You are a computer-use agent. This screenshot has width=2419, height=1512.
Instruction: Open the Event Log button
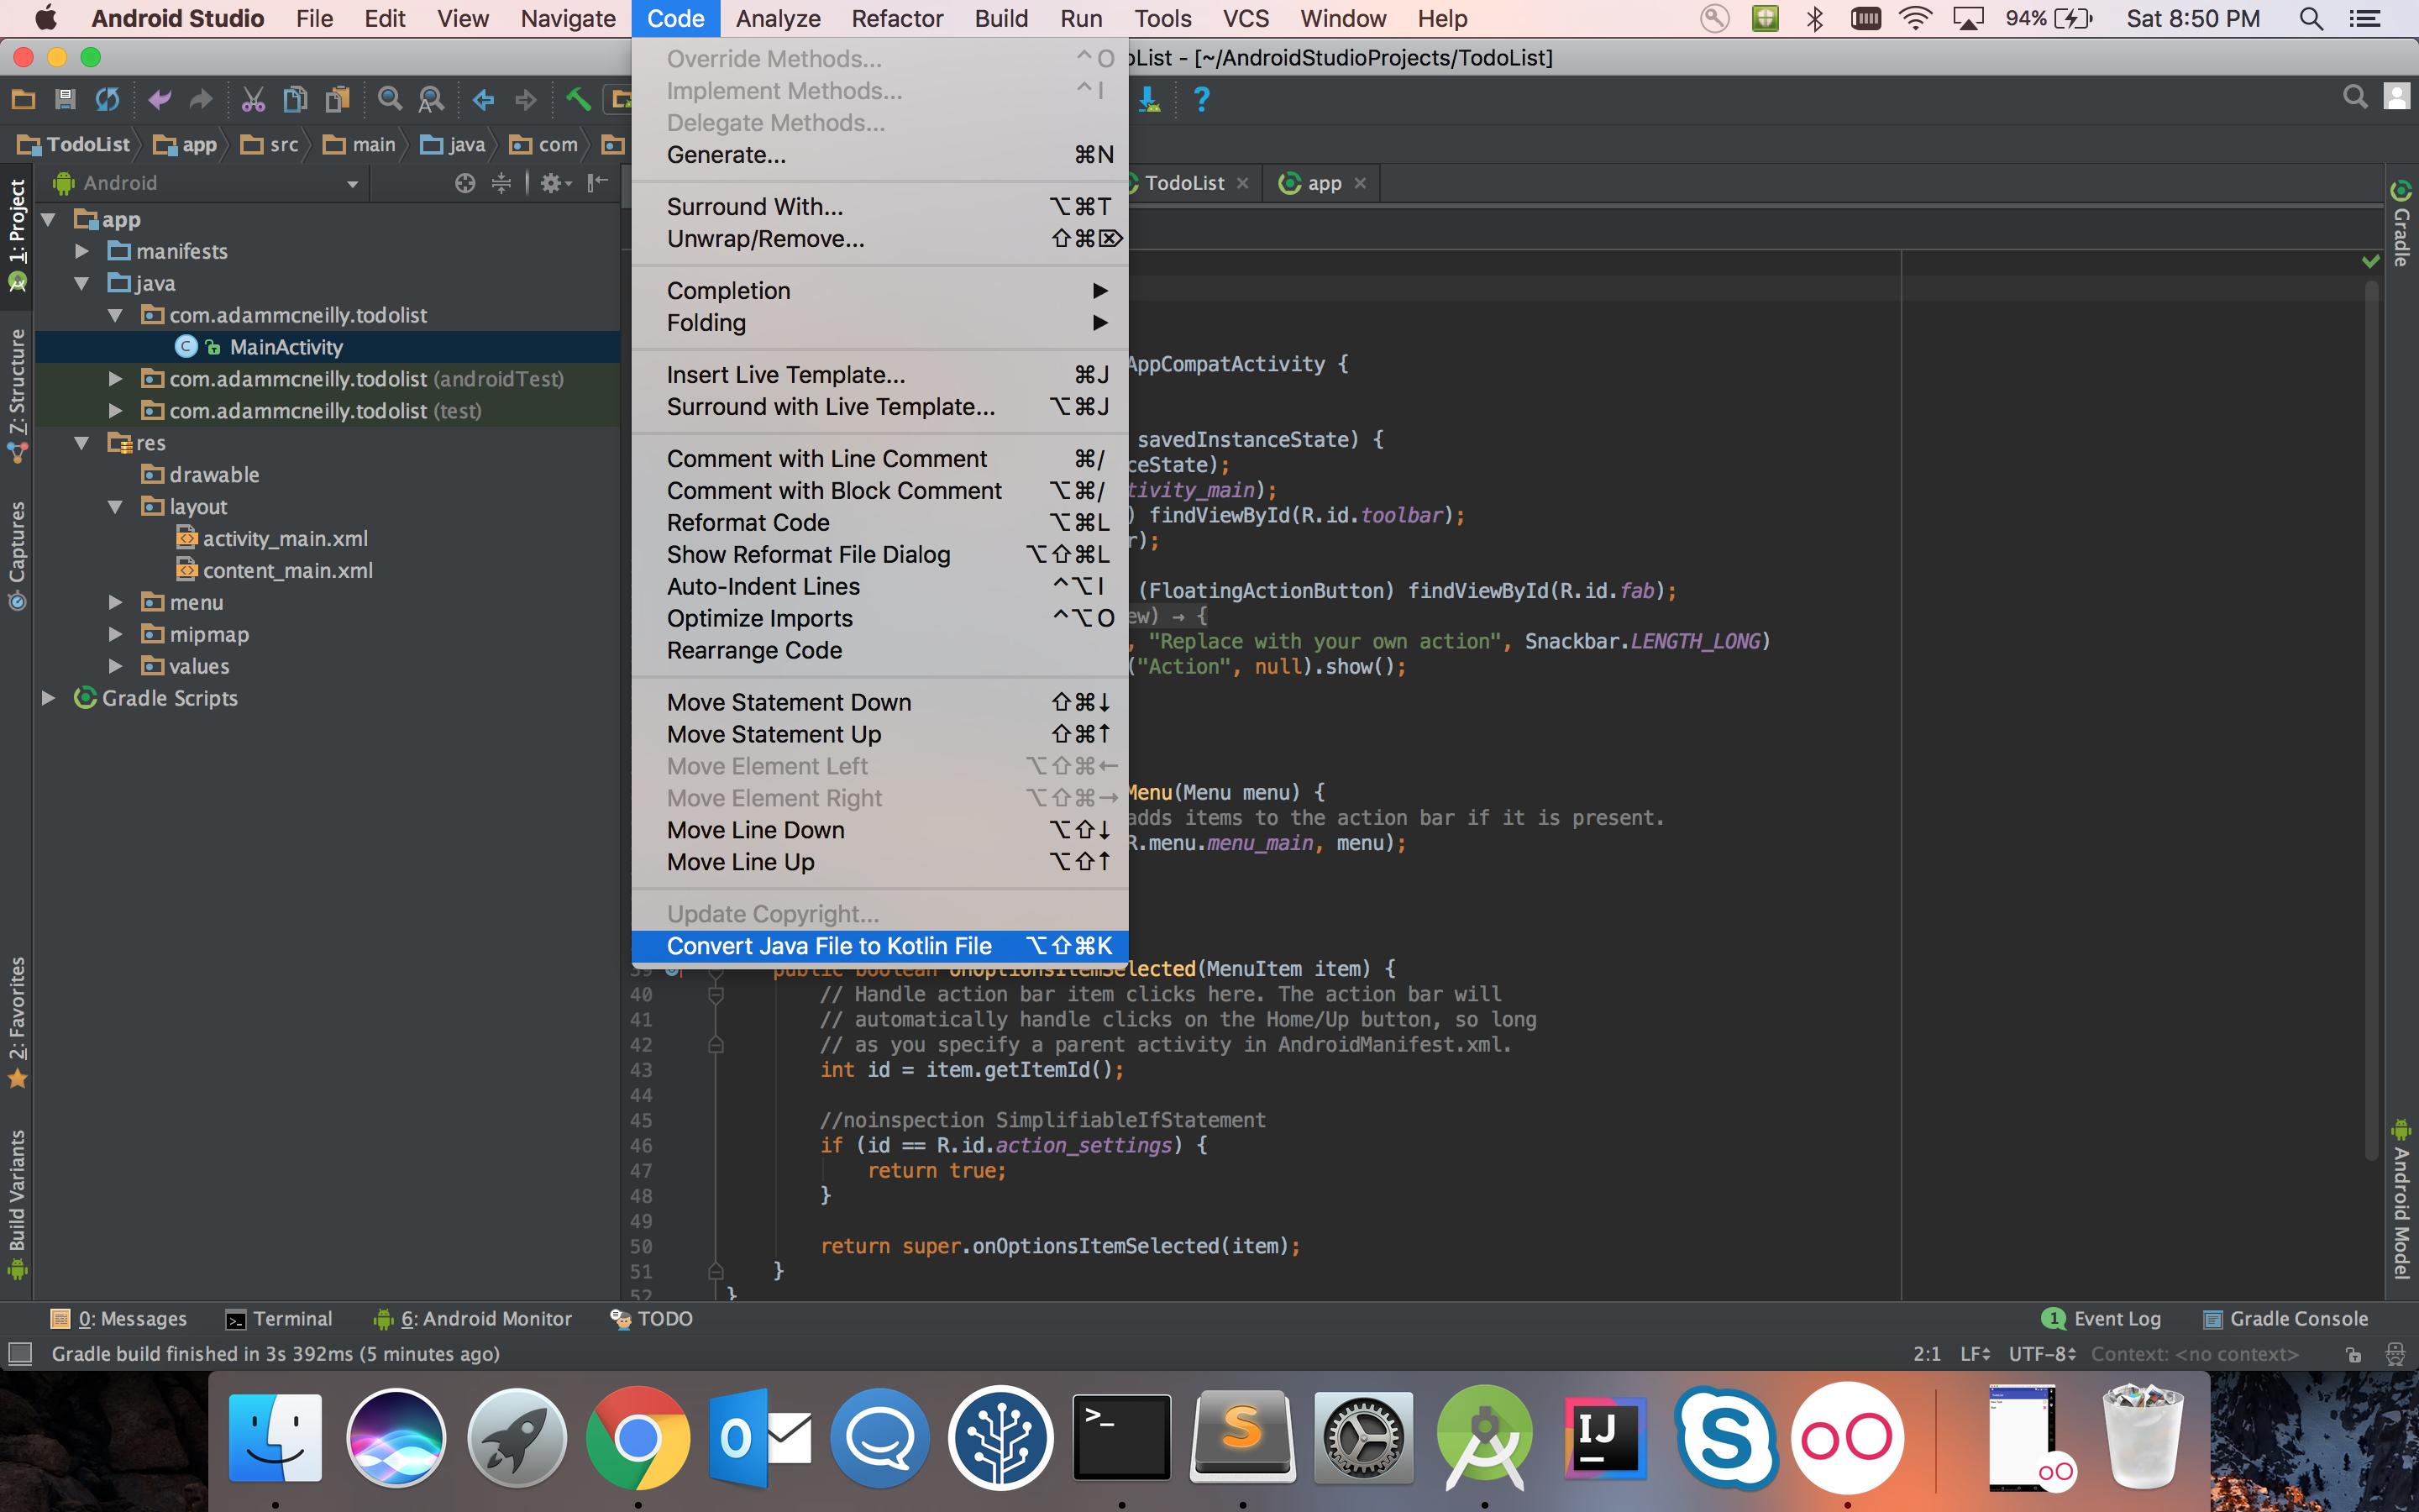[2102, 1319]
